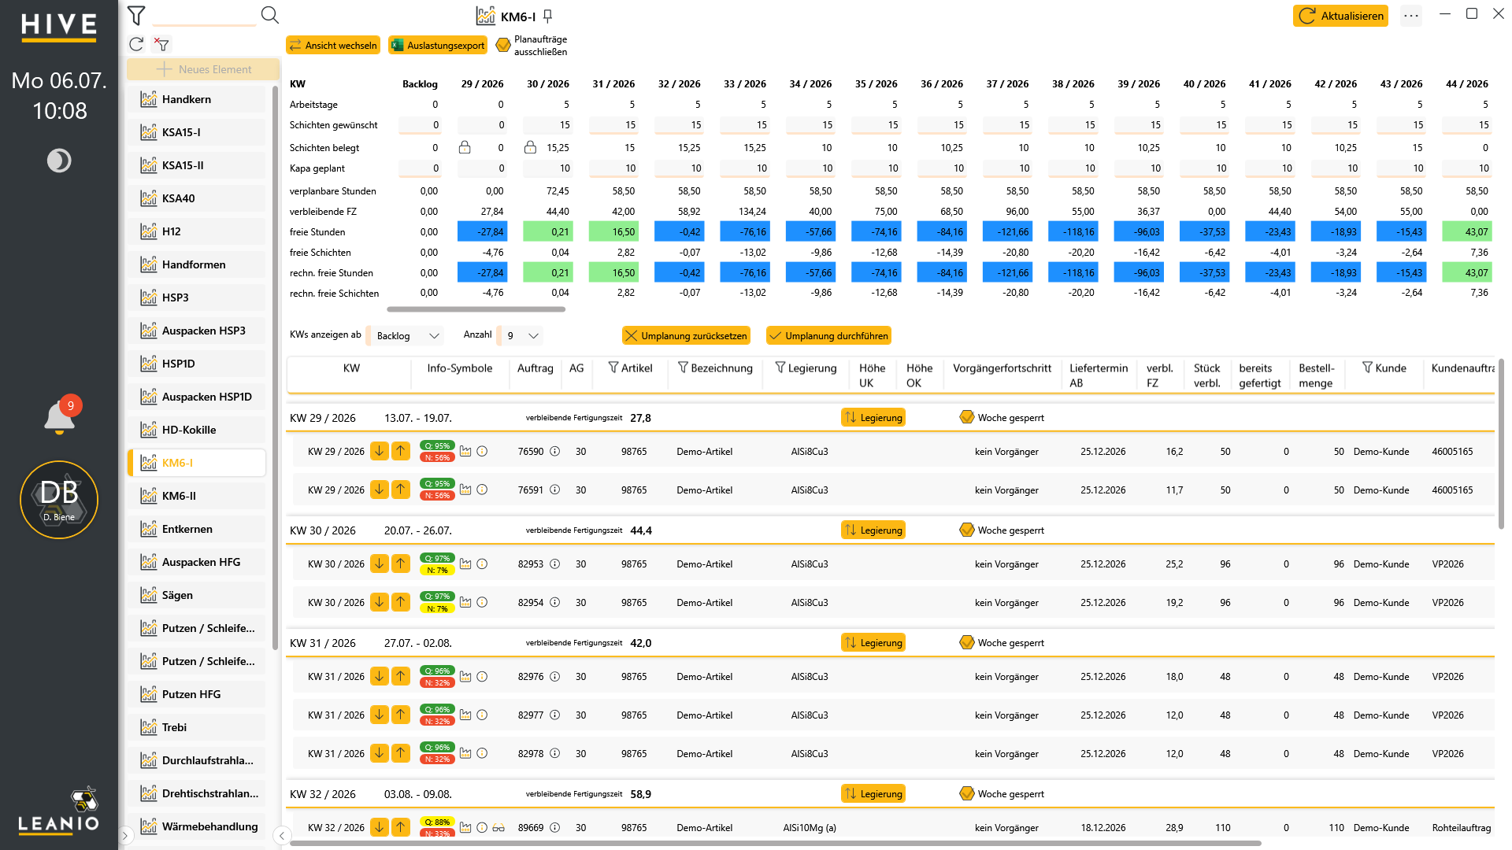The width and height of the screenshot is (1512, 850).
Task: Click Umplanung zurücksetzen button
Action: click(686, 336)
